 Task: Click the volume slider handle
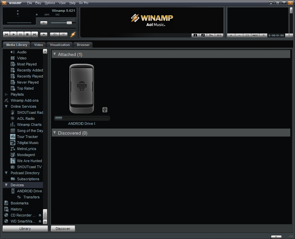coord(69,23)
